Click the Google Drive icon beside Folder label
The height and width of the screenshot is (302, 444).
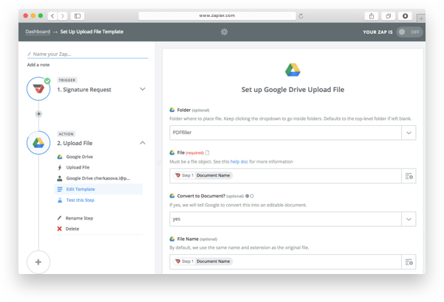point(172,110)
